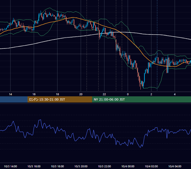The image size is (191, 169).
Task: Click the 10/4 00:00 time label
Action: [128, 166]
